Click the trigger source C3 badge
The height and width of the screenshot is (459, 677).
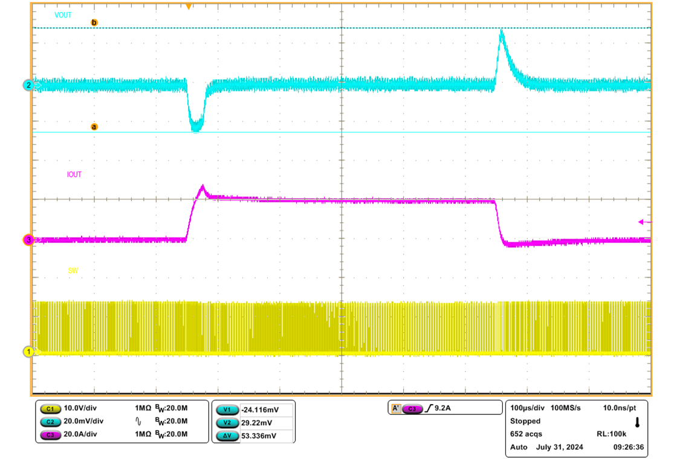(x=412, y=409)
